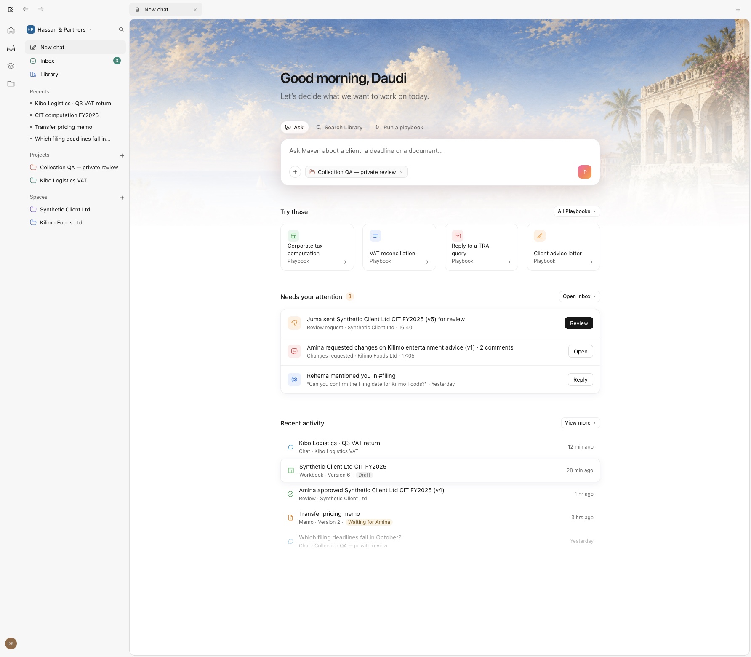
Task: Send the prompt with the orange arrow
Action: [584, 172]
